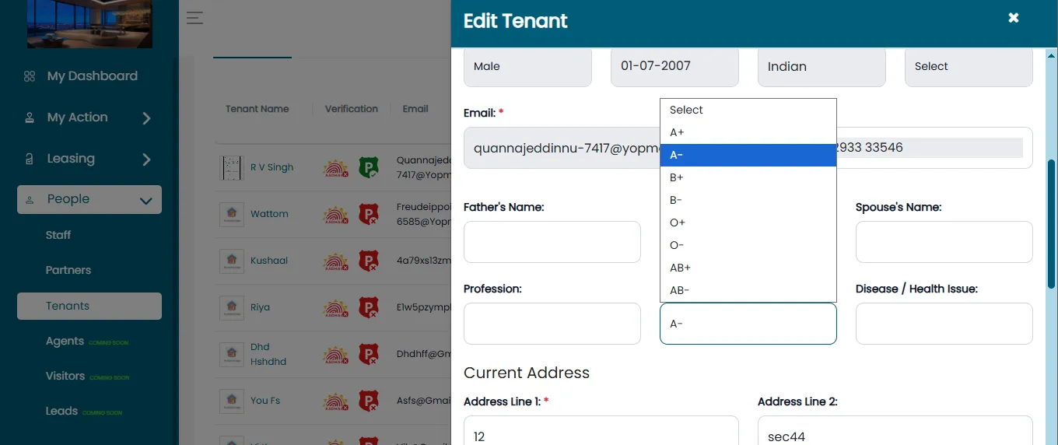Viewport: 1058px width, 445px height.
Task: Click the date of birth field 01-07-2007
Action: pyautogui.click(x=674, y=67)
